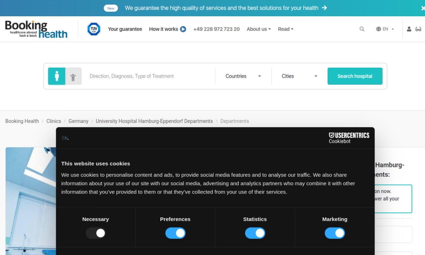Open the Your guarantee page

125,29
